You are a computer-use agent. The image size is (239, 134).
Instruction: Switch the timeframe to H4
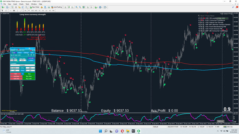pos(43,11)
